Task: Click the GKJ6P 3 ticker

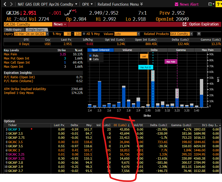Action: (x=14, y=129)
